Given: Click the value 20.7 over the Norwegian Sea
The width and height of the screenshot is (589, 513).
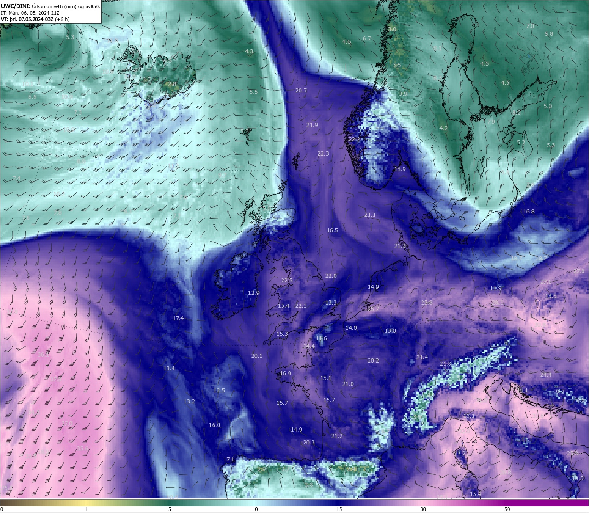Looking at the screenshot, I should point(301,91).
